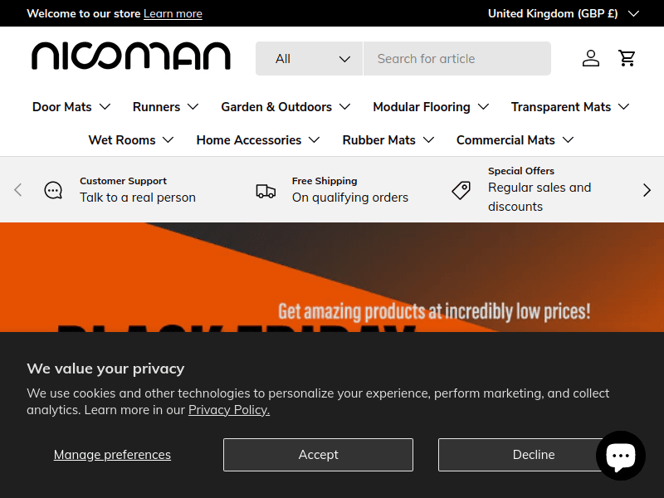Viewport: 664px width, 498px height.
Task: Click the search for article field
Action: pyautogui.click(x=457, y=58)
